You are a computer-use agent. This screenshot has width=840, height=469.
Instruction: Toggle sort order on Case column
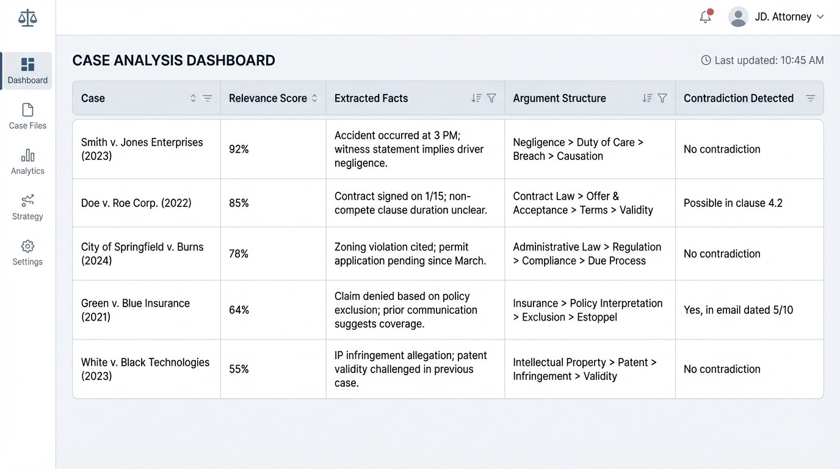coord(193,98)
